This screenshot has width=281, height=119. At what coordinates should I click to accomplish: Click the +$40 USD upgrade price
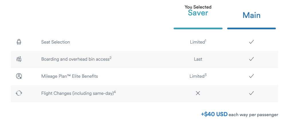click(x=214, y=114)
